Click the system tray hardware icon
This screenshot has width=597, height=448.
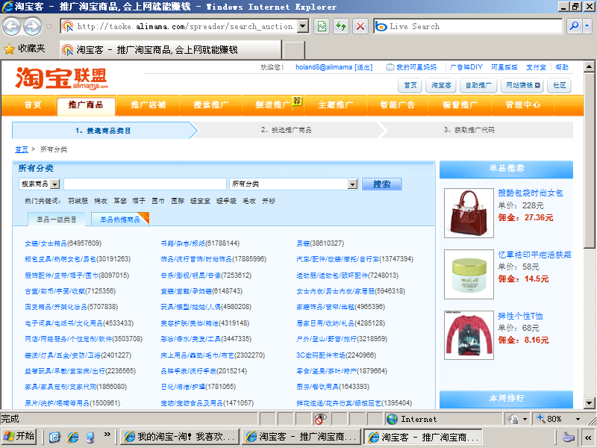coord(568,437)
